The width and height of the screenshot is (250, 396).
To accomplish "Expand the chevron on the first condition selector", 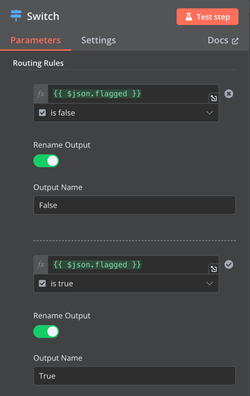I will pyautogui.click(x=209, y=113).
